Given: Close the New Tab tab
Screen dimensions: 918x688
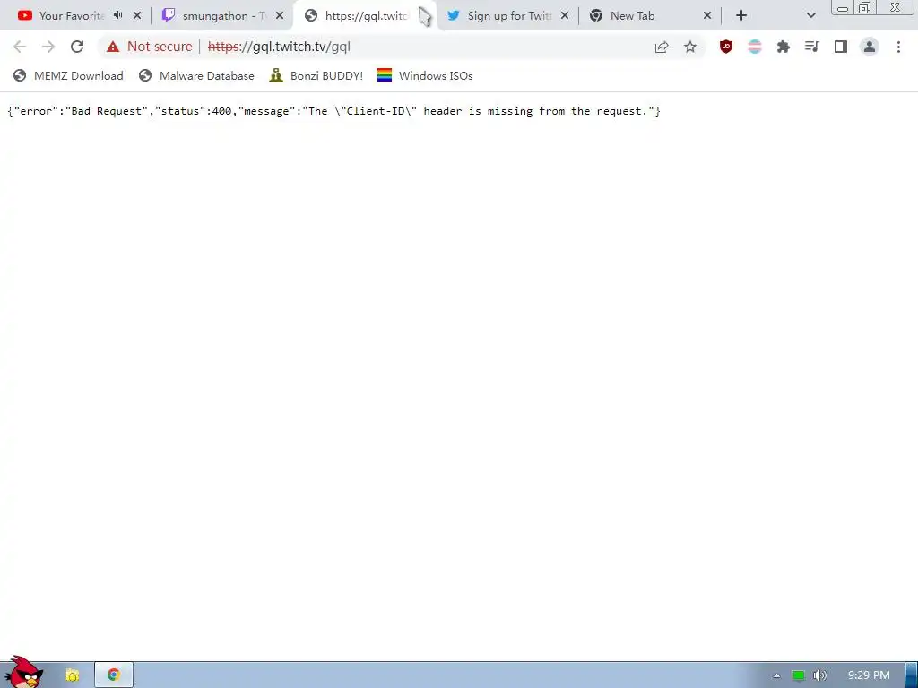Looking at the screenshot, I should pos(707,16).
